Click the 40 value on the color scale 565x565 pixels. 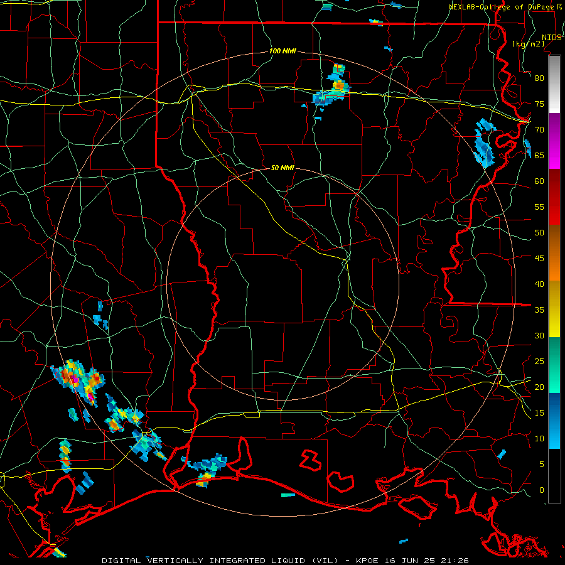[539, 284]
